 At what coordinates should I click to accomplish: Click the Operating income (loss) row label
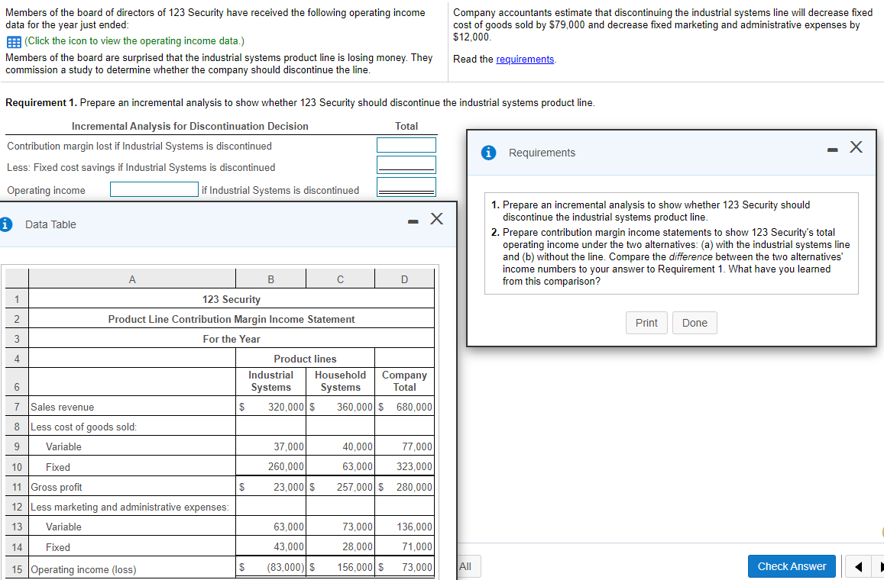[x=83, y=569]
